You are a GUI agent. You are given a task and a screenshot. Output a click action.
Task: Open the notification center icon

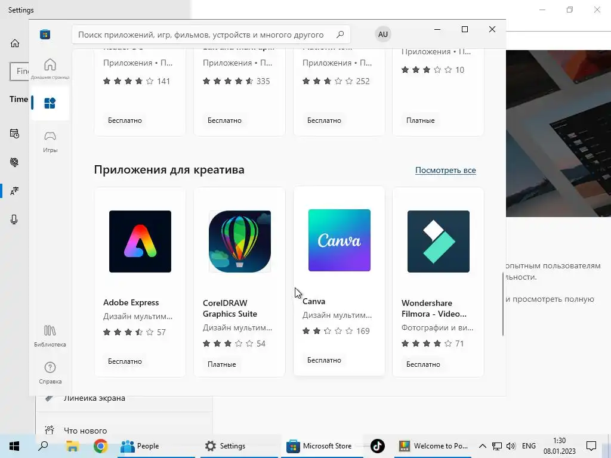(x=591, y=446)
